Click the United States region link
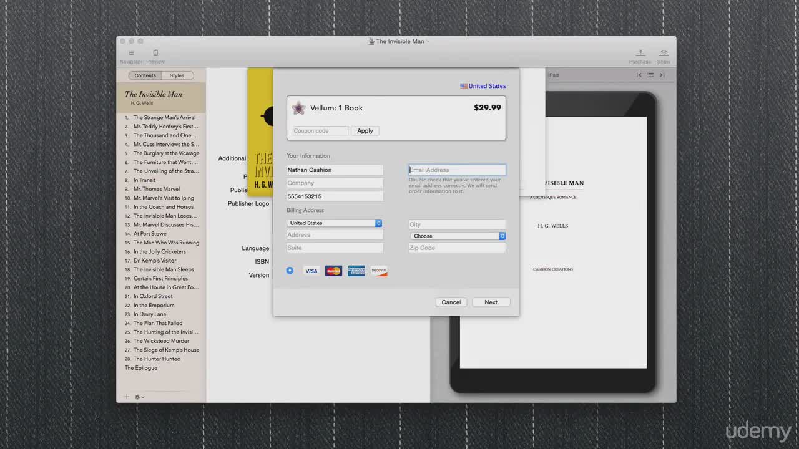The width and height of the screenshot is (799, 449). pos(487,86)
